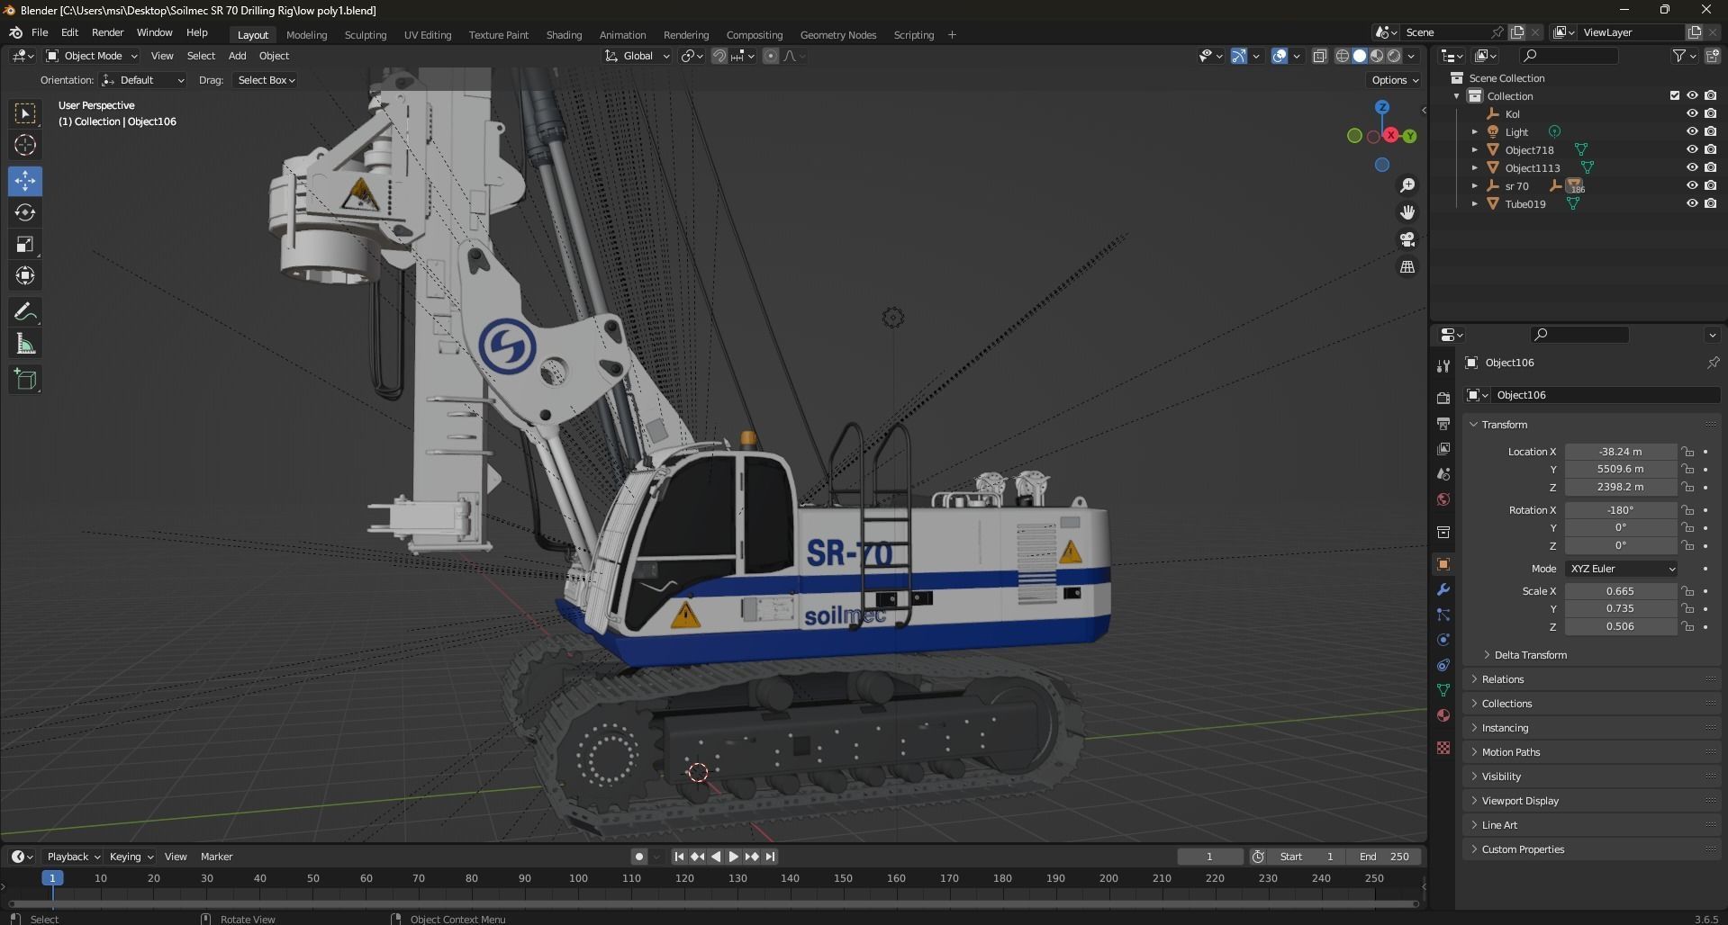
Task: Select the Measure tool
Action: click(x=25, y=344)
